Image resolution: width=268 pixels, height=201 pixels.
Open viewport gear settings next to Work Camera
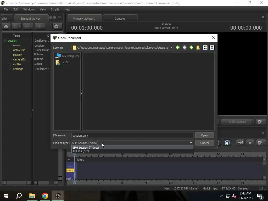261,122
